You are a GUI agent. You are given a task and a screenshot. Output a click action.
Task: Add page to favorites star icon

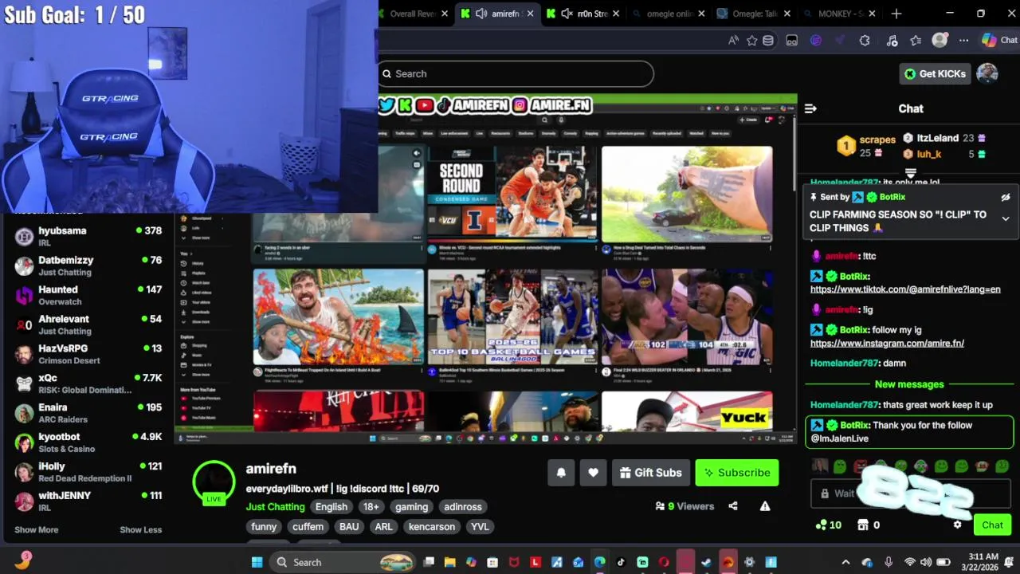point(751,40)
